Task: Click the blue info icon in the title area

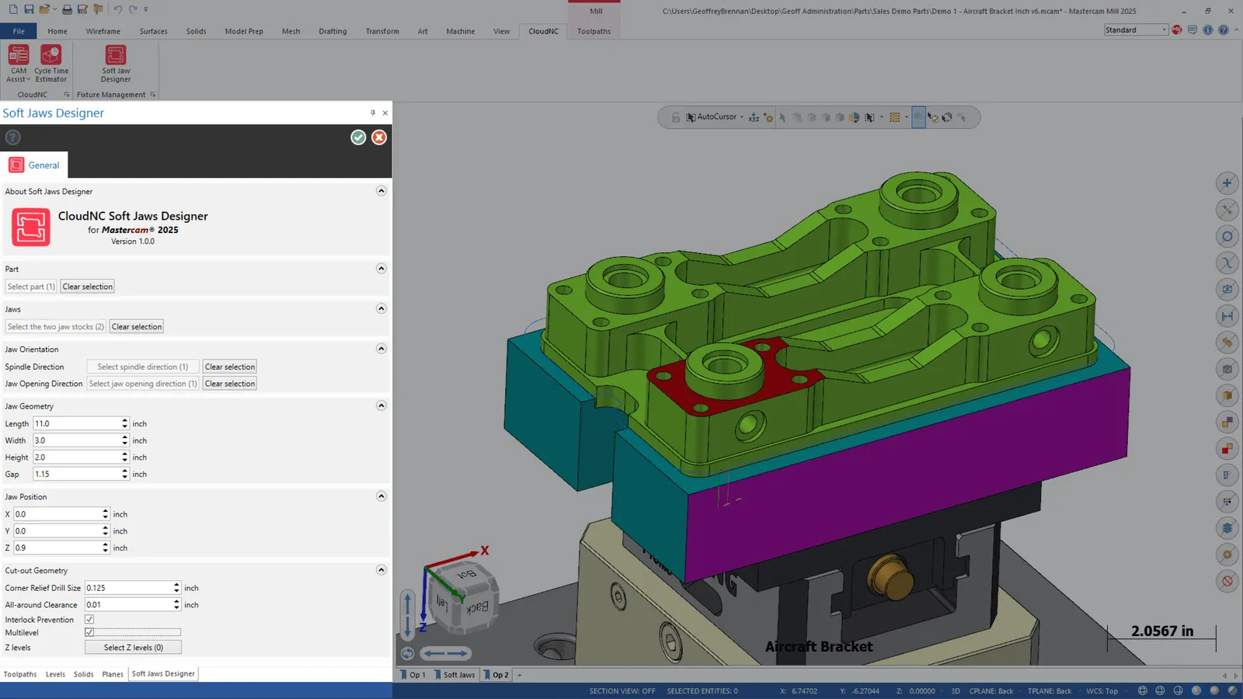Action: [x=1208, y=30]
